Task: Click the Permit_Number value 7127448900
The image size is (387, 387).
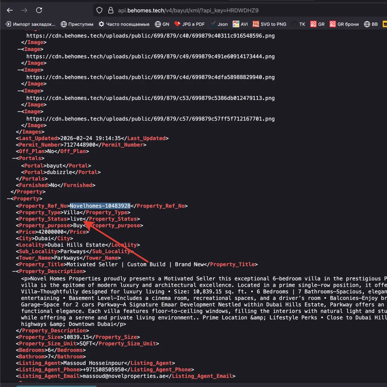Action: pyautogui.click(x=79, y=145)
